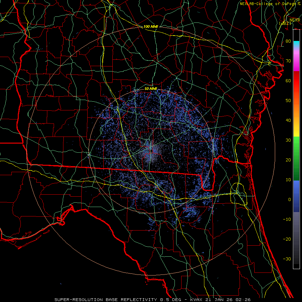Click the '100 NMI' range ring label

[x=151, y=27]
